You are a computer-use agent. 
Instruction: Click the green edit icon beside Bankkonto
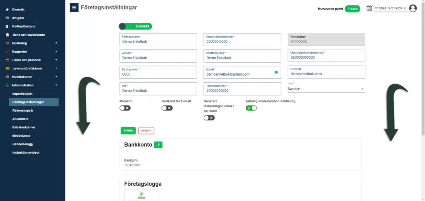click(x=158, y=145)
